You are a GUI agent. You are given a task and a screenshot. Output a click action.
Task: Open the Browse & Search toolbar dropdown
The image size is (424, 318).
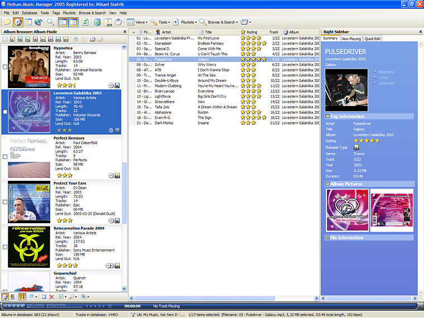coord(219,22)
